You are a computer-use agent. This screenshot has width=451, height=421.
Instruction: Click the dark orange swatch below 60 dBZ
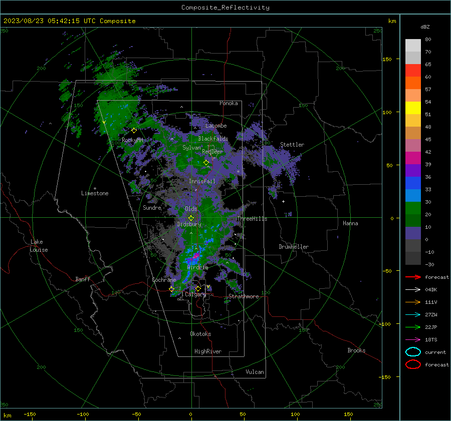(413, 83)
